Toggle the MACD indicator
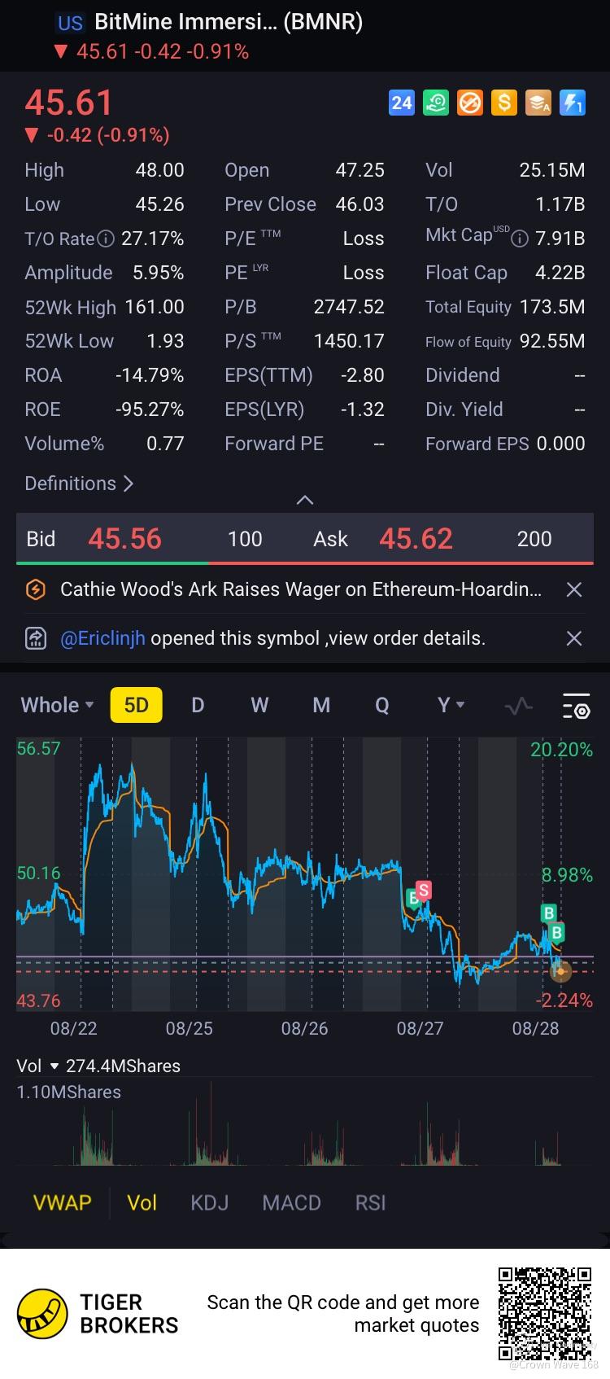Screen dimensions: 610x1379 tap(291, 1202)
